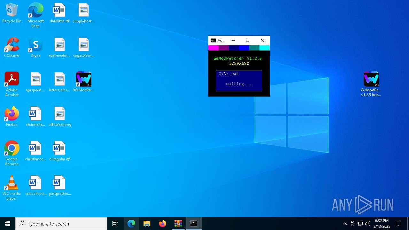Select the aprspeed image file icon
Screen dimensions: 409x230
[x=35, y=82]
